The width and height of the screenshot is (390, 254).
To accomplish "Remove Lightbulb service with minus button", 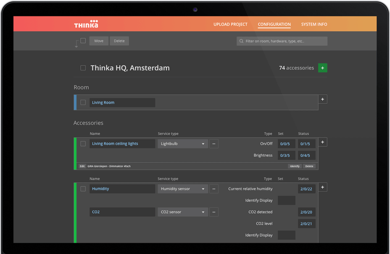I will pos(214,144).
